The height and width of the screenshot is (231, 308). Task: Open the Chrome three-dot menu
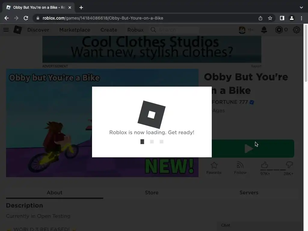[301, 18]
